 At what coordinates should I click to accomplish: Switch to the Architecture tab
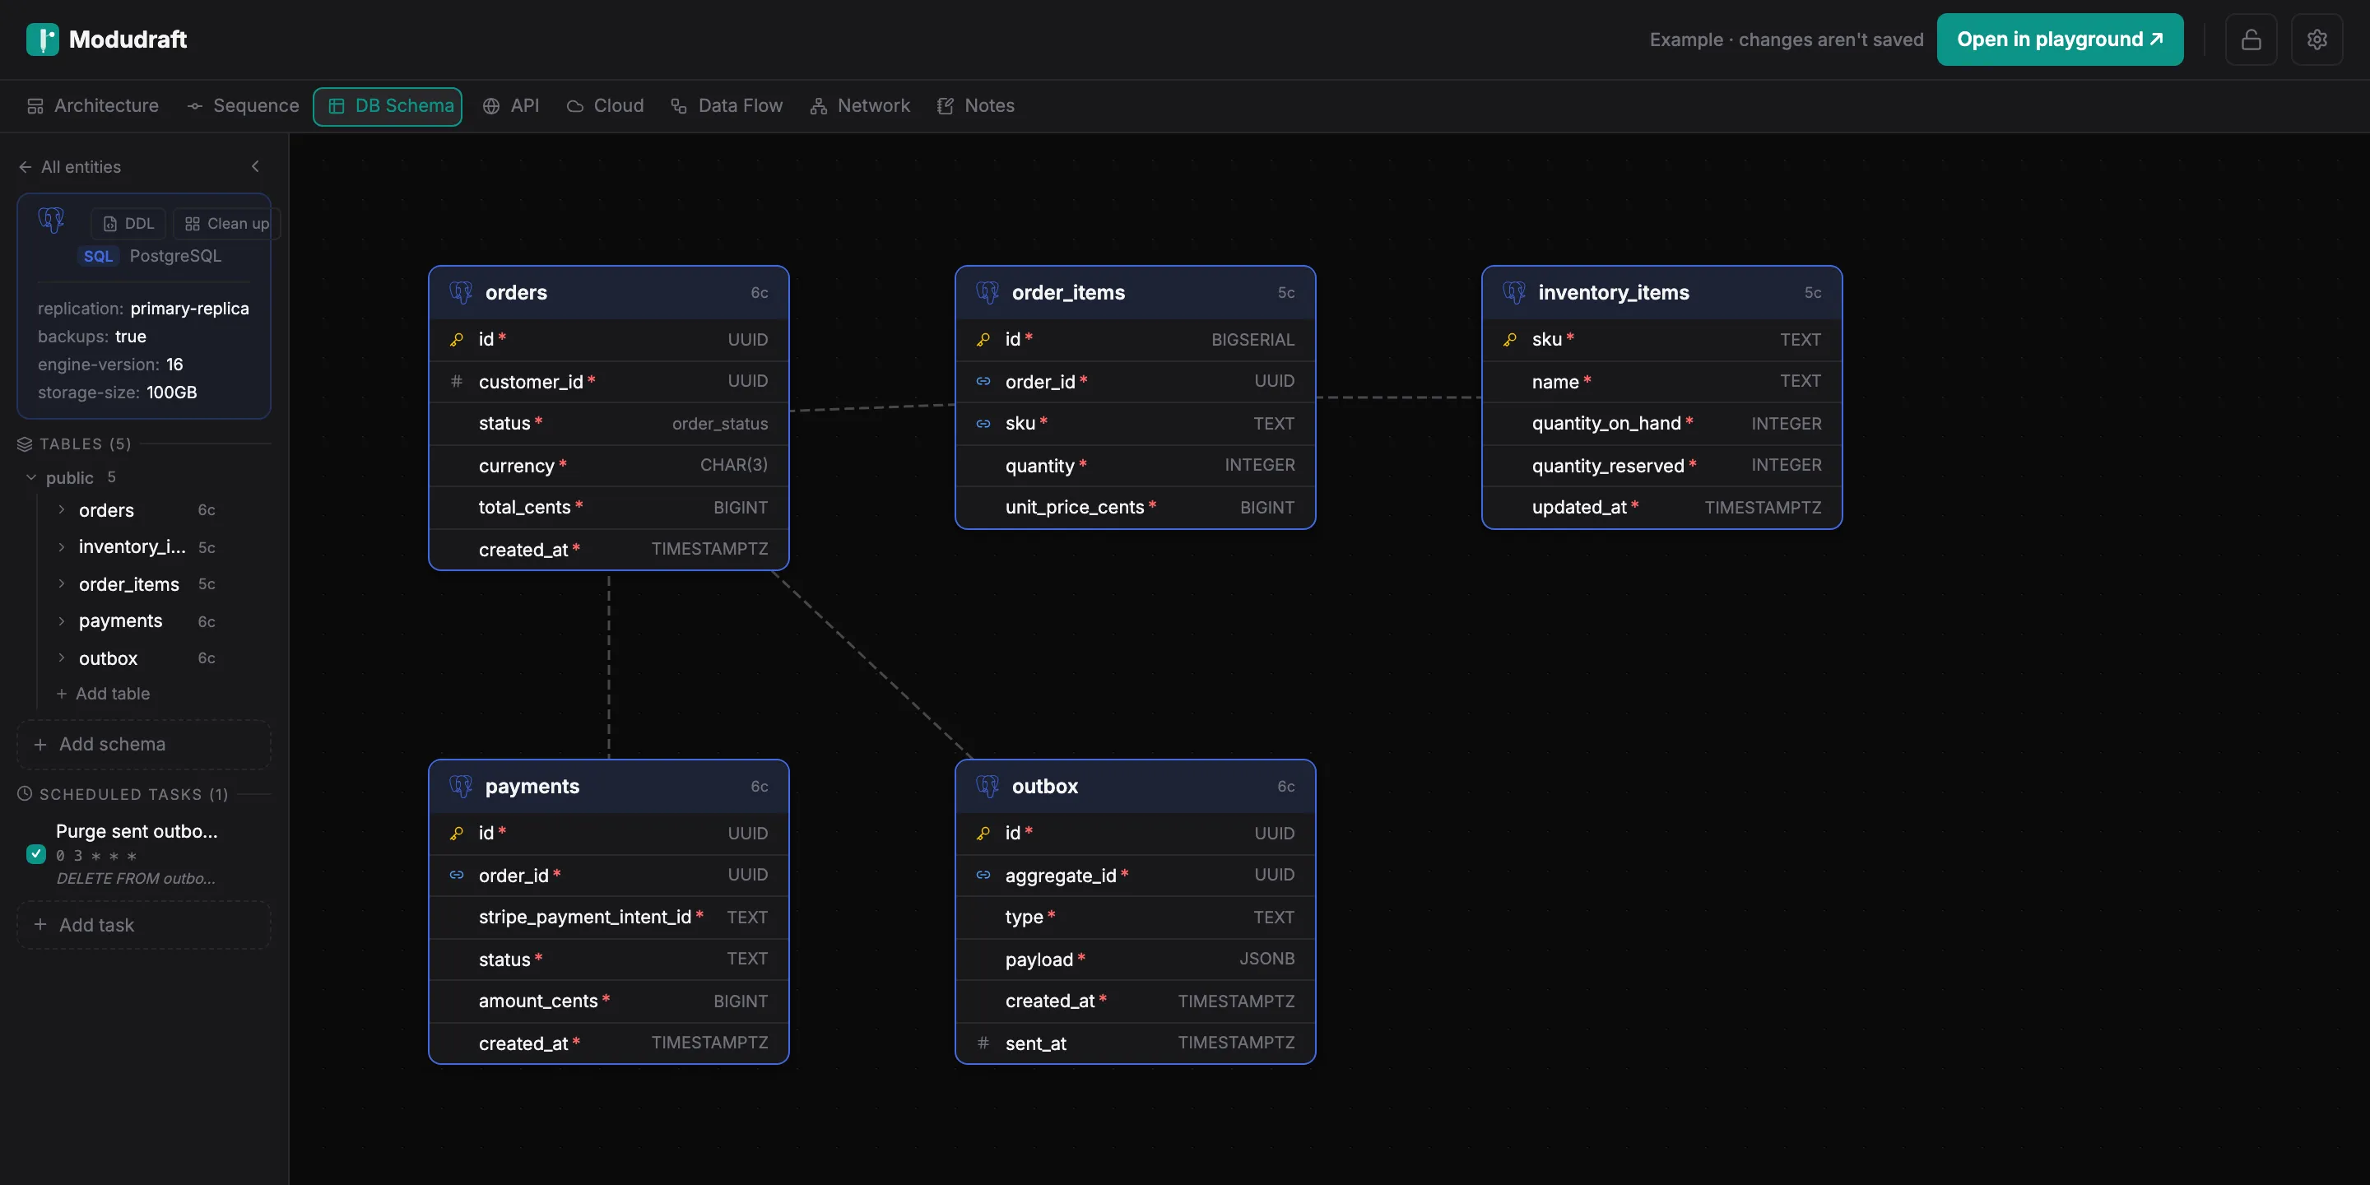[93, 106]
